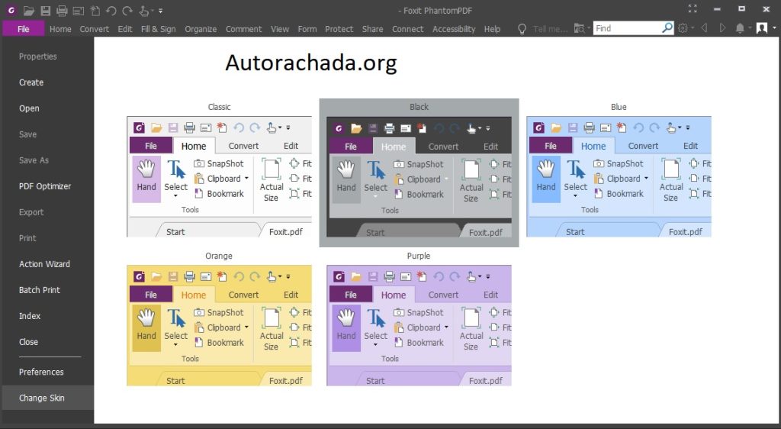
Task: Select the Accessibility tab
Action: click(454, 29)
